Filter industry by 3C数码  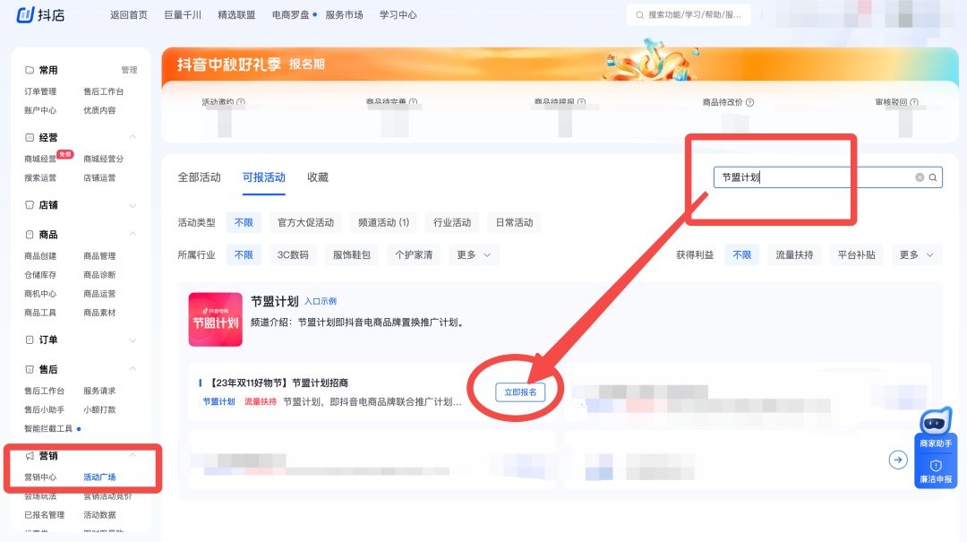tap(292, 255)
